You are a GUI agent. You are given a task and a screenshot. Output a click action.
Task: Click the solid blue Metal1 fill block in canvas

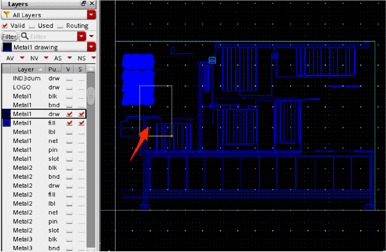[138, 79]
